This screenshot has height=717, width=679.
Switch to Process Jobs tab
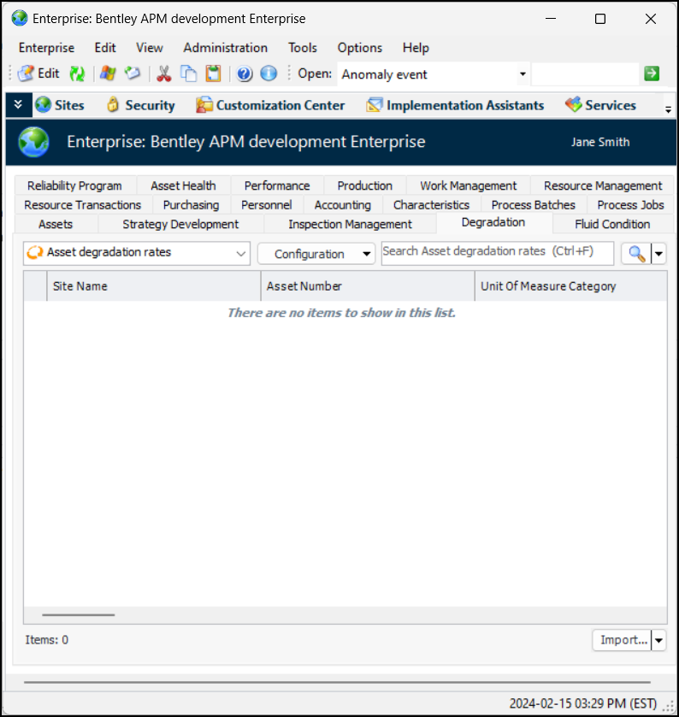630,205
